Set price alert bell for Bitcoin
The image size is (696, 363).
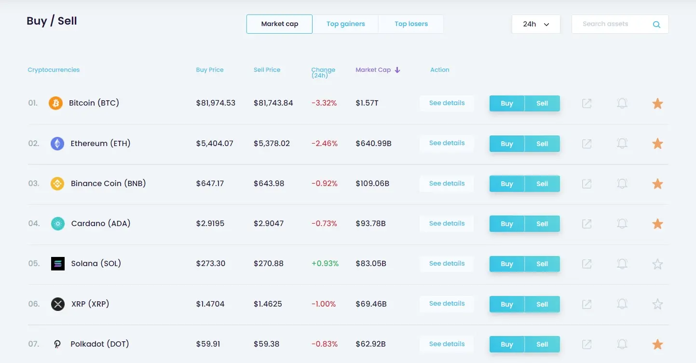click(622, 103)
